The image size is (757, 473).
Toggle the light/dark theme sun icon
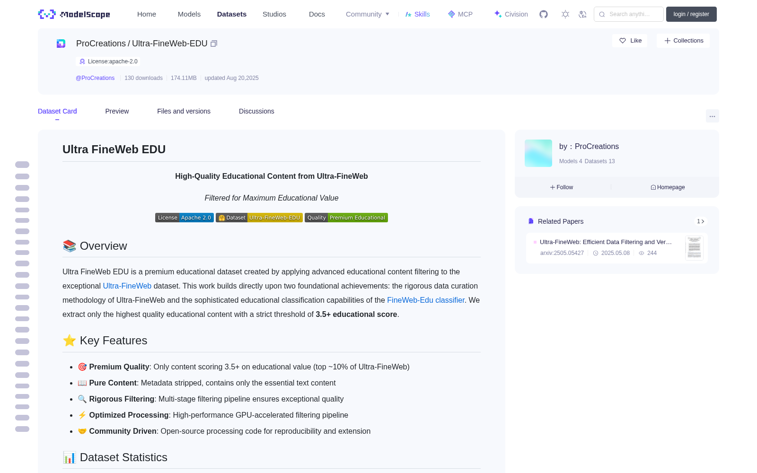coord(565,14)
